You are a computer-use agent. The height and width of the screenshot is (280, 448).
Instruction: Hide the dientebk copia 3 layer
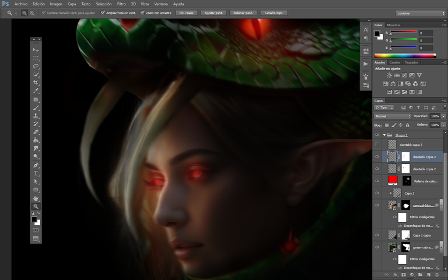pyautogui.click(x=377, y=156)
